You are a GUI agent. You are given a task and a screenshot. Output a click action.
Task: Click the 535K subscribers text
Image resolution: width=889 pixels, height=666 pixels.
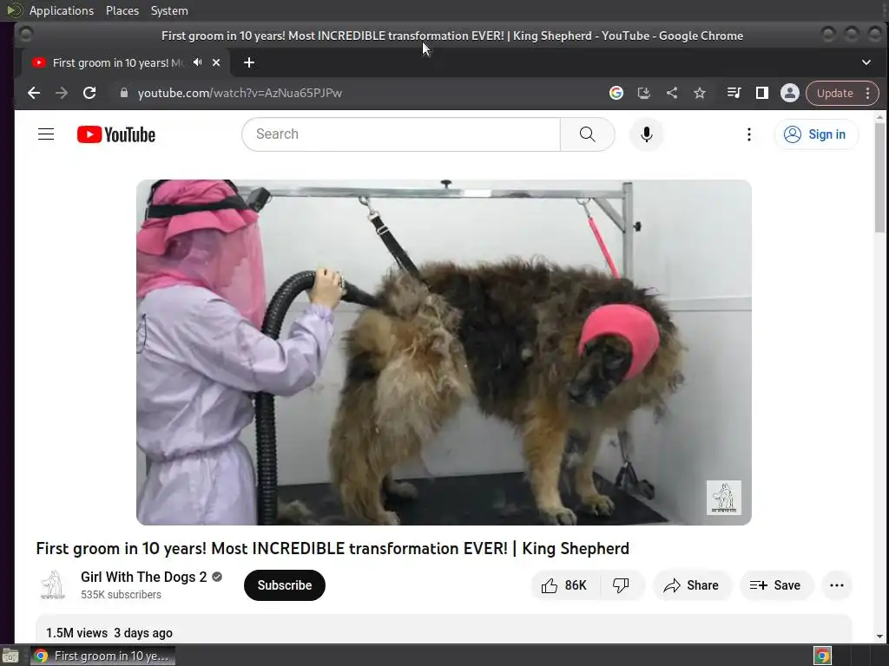click(121, 595)
